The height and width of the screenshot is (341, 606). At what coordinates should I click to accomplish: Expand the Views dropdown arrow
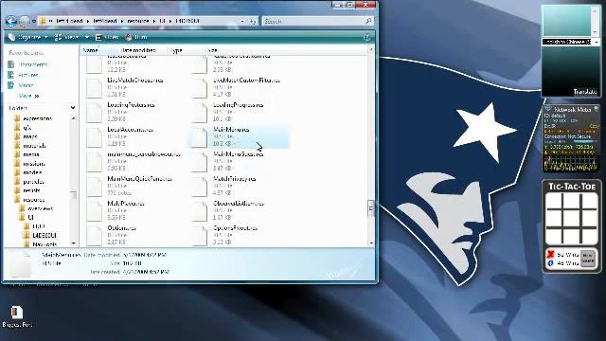(x=87, y=37)
